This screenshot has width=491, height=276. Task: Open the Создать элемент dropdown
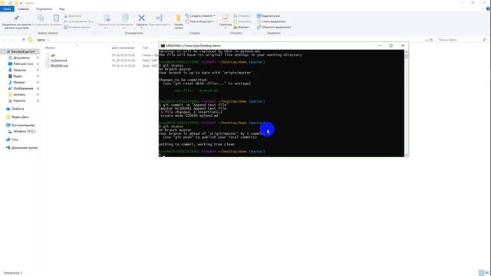pyautogui.click(x=199, y=15)
